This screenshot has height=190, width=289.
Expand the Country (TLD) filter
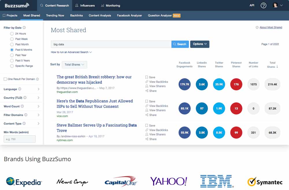(x=38, y=97)
